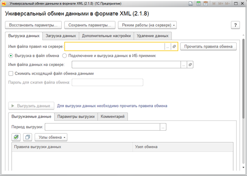Click the question mark help button

(235, 25)
